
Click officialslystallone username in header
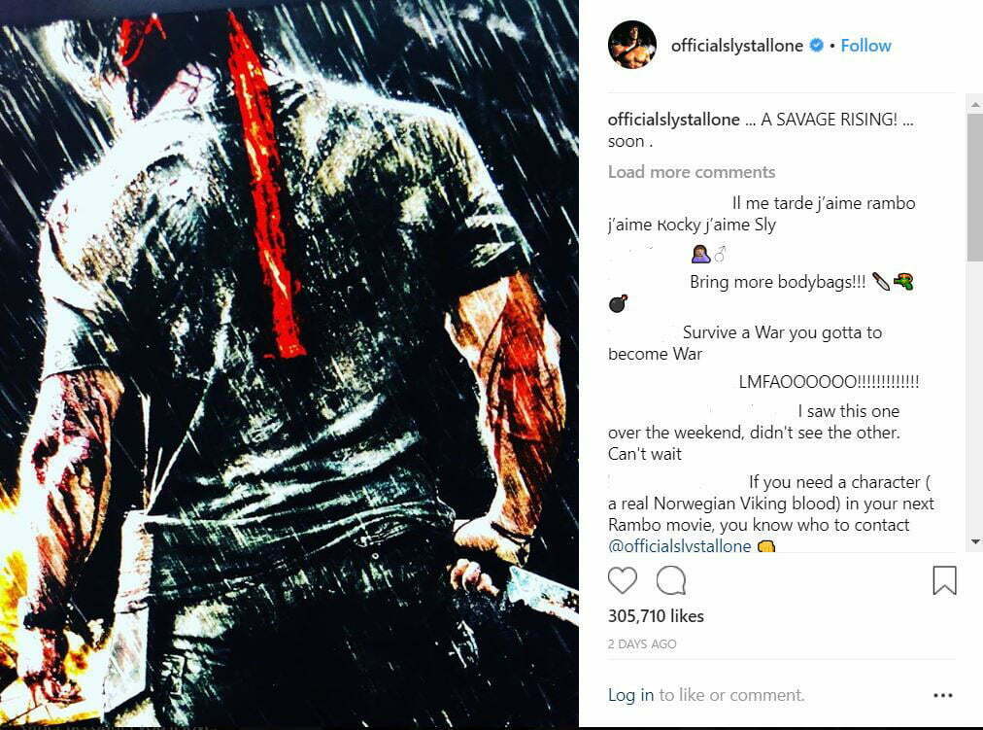[x=736, y=45]
